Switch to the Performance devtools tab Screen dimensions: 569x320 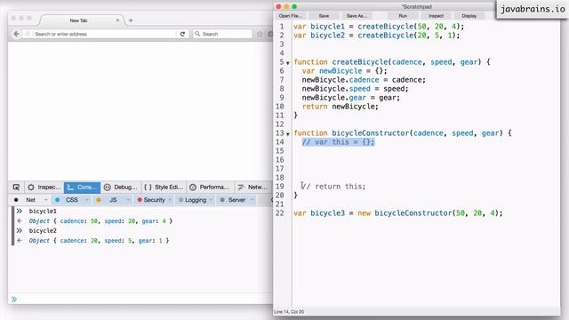point(210,188)
